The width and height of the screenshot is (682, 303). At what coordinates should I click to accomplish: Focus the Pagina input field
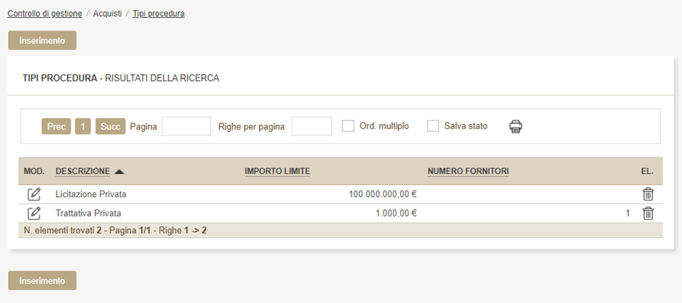click(x=186, y=126)
